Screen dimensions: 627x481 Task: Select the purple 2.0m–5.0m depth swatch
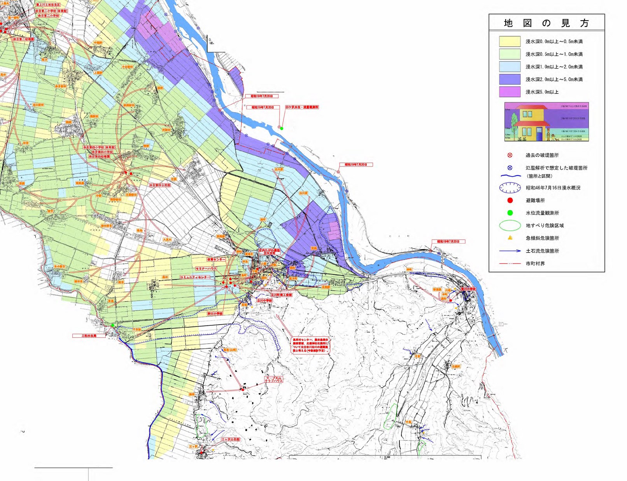[x=510, y=79]
